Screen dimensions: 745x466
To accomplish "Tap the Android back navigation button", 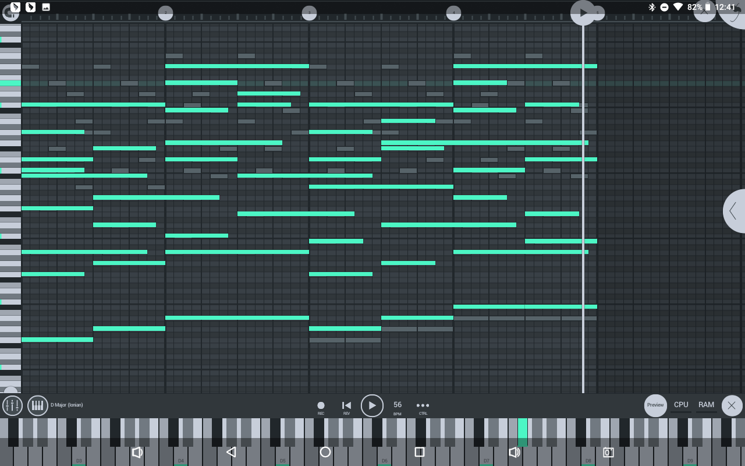I will [231, 452].
